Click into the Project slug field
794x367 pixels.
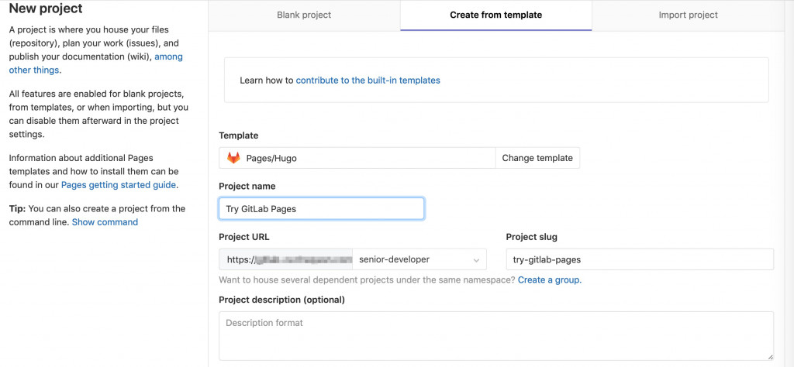[639, 259]
